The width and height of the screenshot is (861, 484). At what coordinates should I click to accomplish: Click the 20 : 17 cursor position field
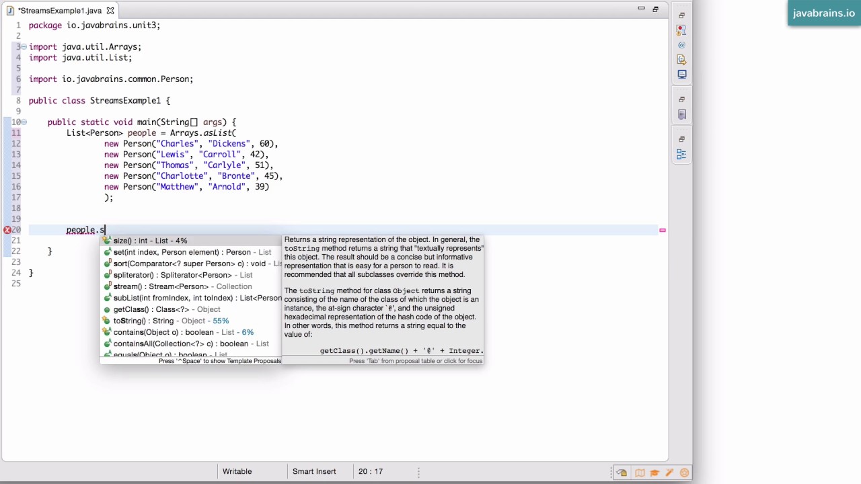click(x=371, y=471)
